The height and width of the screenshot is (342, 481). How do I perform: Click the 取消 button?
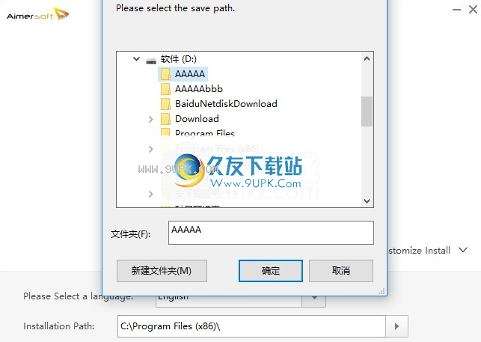click(x=341, y=271)
